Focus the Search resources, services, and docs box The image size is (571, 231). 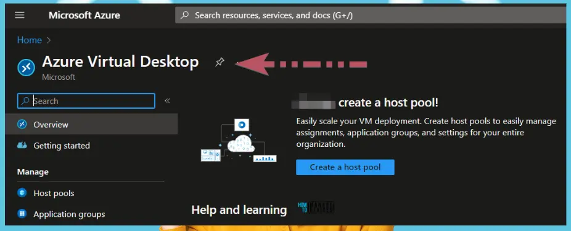tap(371, 15)
